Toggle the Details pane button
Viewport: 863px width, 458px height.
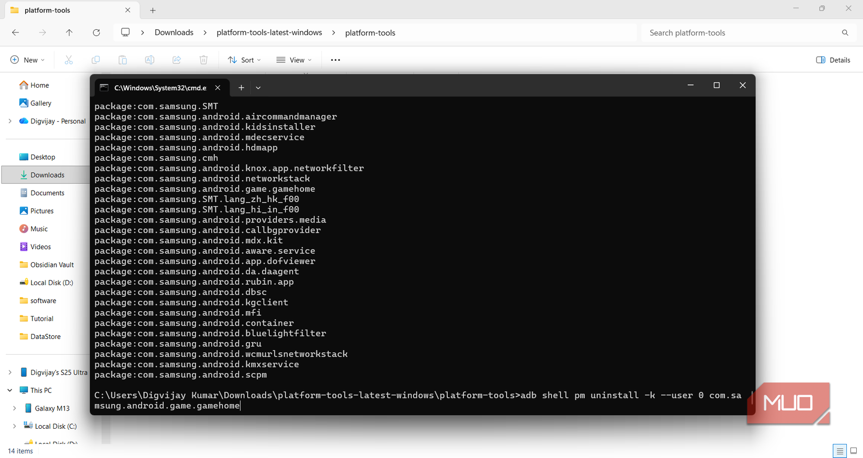[x=833, y=60]
